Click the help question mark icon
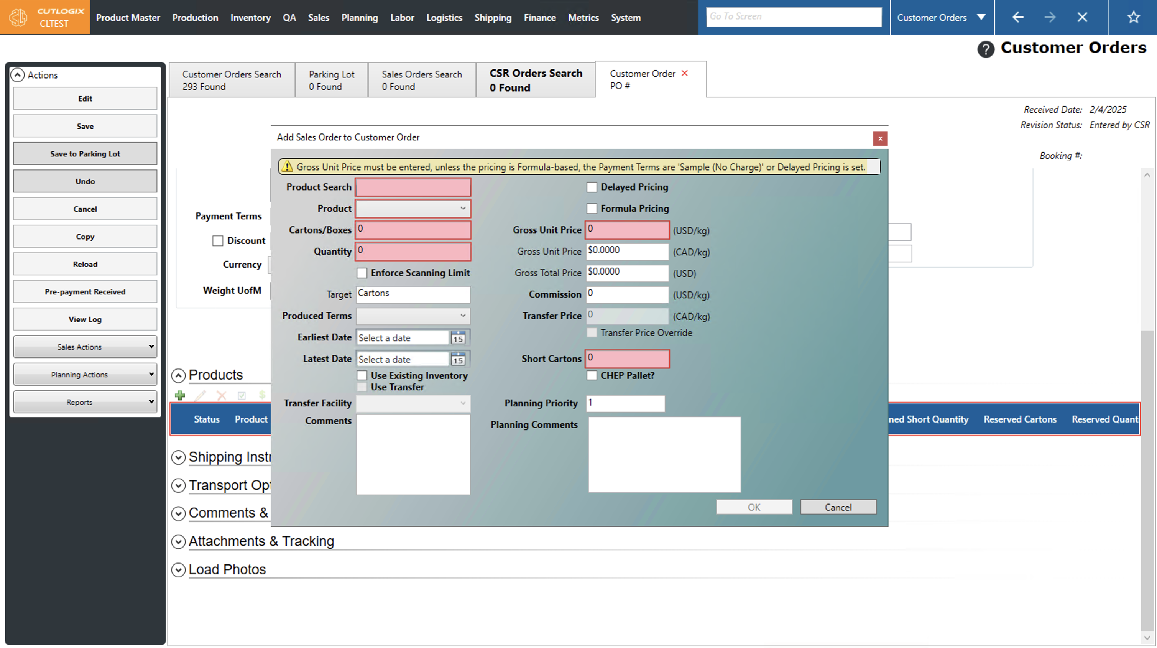The width and height of the screenshot is (1157, 648). pos(985,49)
